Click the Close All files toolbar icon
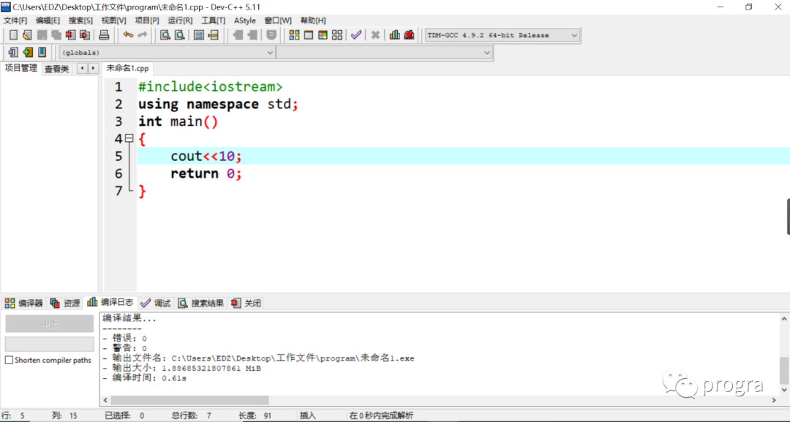This screenshot has width=790, height=422. coord(85,35)
